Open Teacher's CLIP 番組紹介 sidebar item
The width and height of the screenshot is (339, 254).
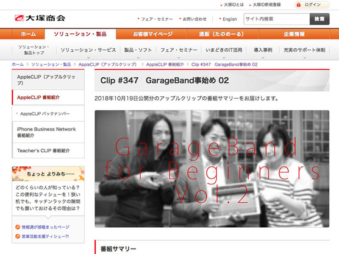pos(48,150)
